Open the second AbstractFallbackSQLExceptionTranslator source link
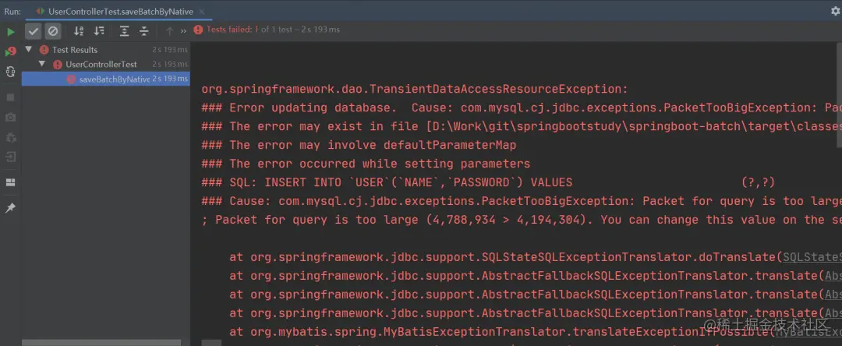Viewport: 842px width, 346px height. pos(833,295)
